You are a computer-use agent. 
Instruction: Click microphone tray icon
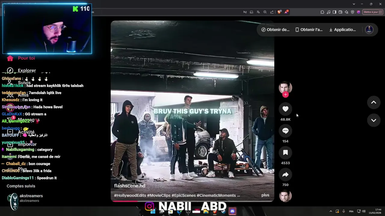344,211
